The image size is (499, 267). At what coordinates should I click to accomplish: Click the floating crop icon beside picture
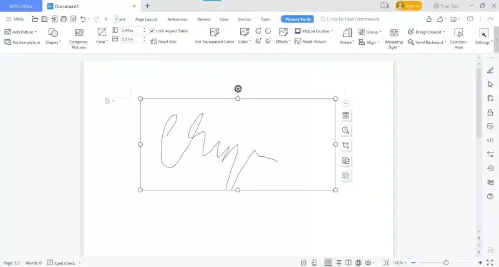tap(346, 146)
